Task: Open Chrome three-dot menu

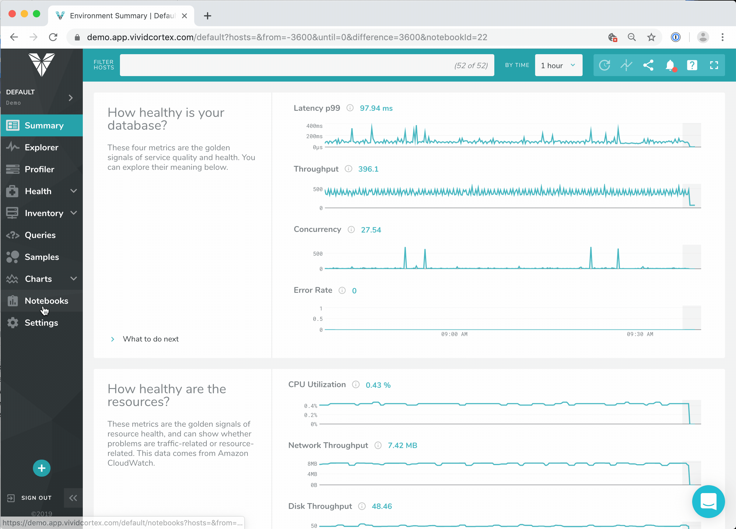Action: 723,37
